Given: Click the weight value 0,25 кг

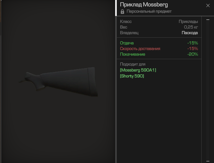Looking at the screenshot, I should (191, 27).
